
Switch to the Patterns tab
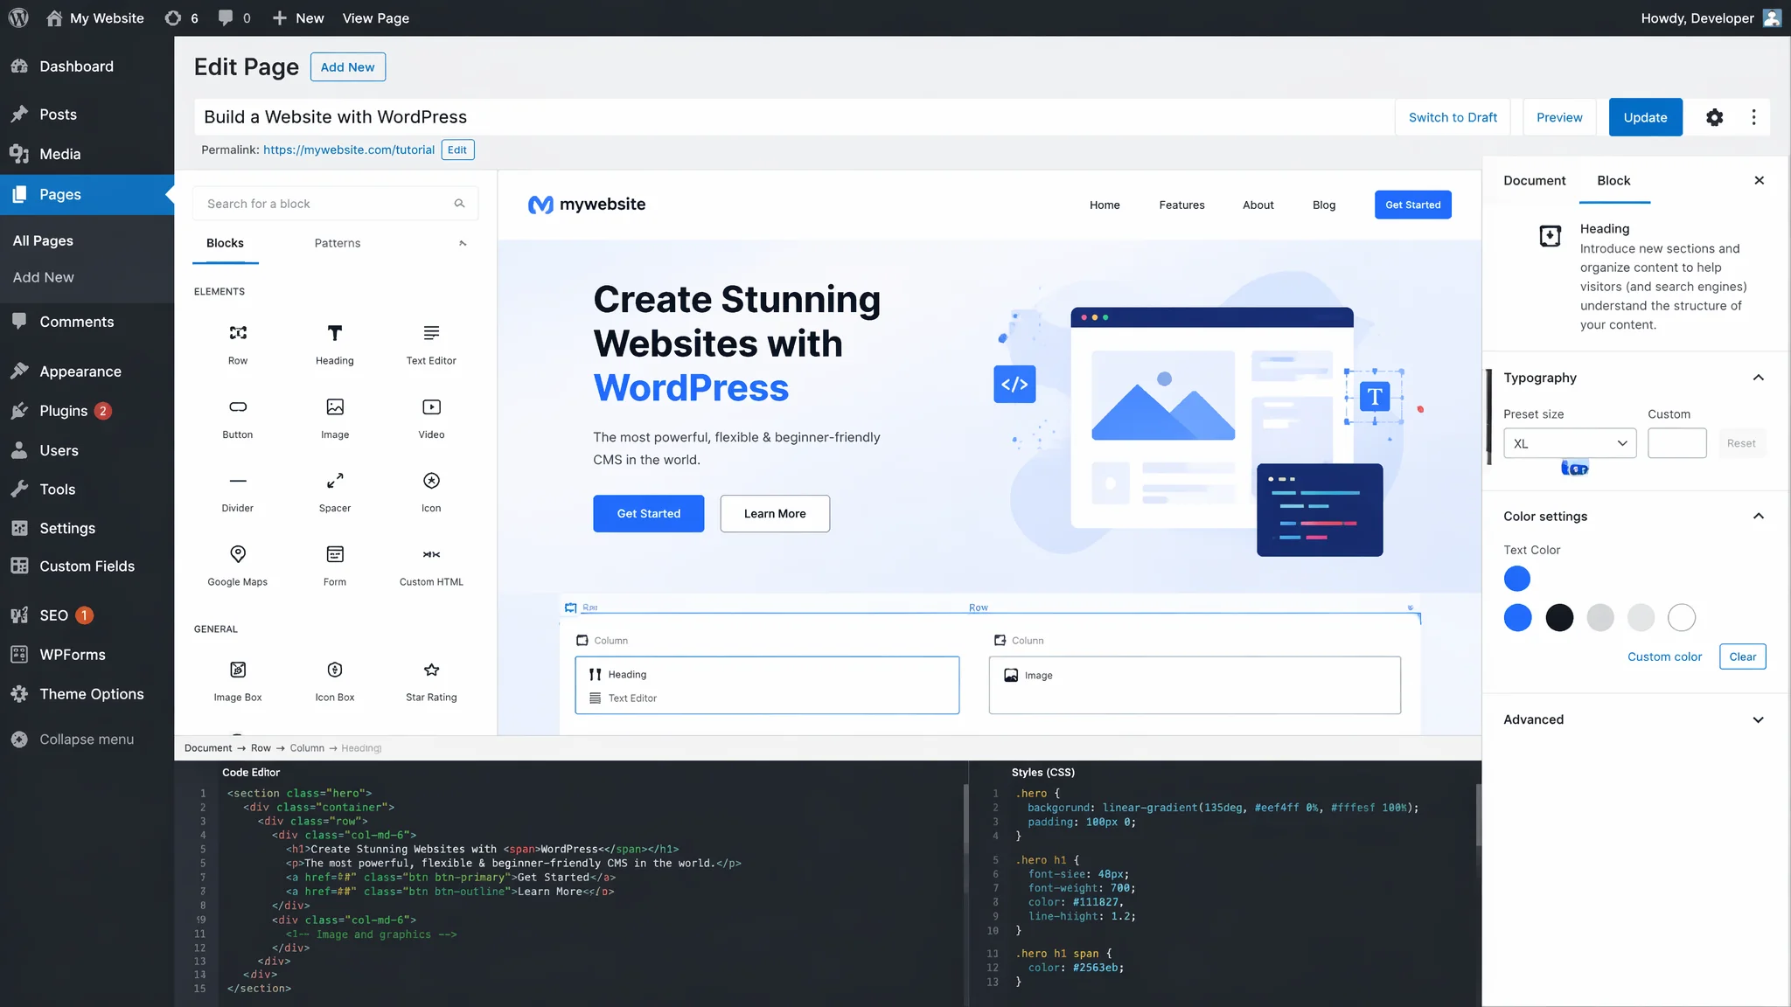point(338,243)
